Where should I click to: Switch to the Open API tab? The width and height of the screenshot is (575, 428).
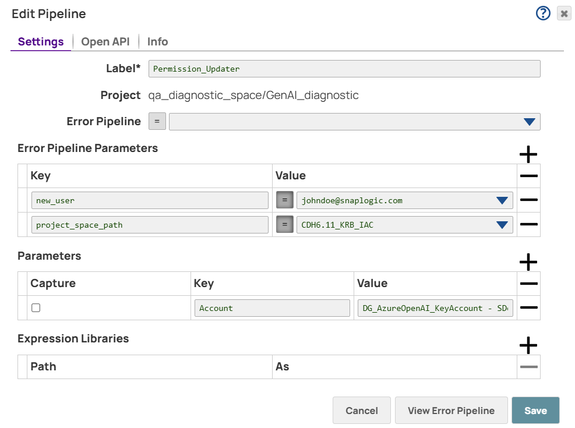105,41
